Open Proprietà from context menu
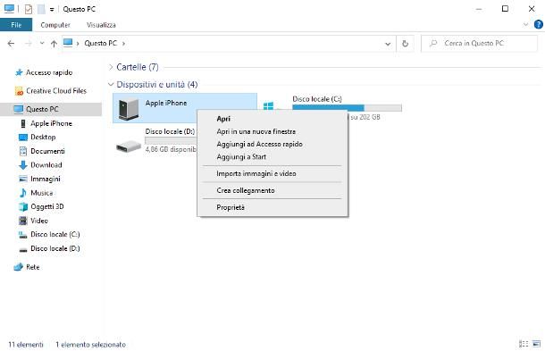The height and width of the screenshot is (351, 545). pyautogui.click(x=231, y=207)
